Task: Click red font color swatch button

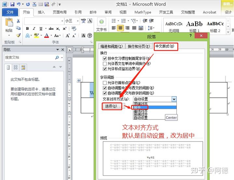Action: [x=47, y=36]
